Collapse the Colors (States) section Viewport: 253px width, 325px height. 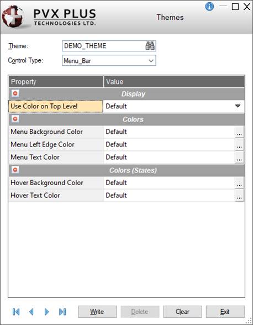[x=15, y=170]
